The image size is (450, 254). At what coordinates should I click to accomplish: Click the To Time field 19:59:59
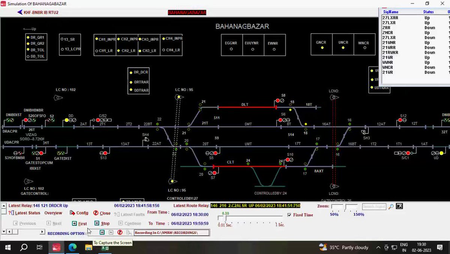pyautogui.click(x=190, y=224)
